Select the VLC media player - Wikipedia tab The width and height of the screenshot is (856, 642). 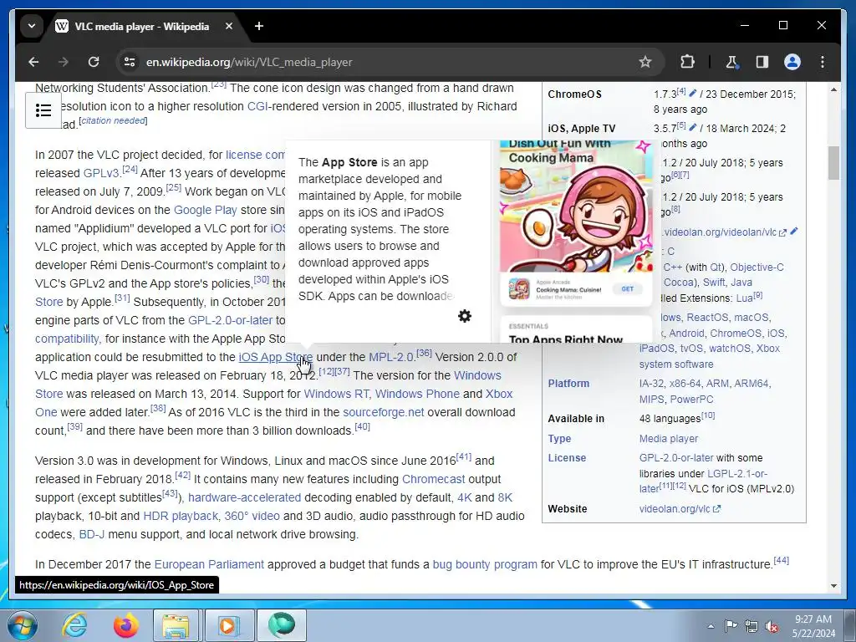pyautogui.click(x=141, y=26)
